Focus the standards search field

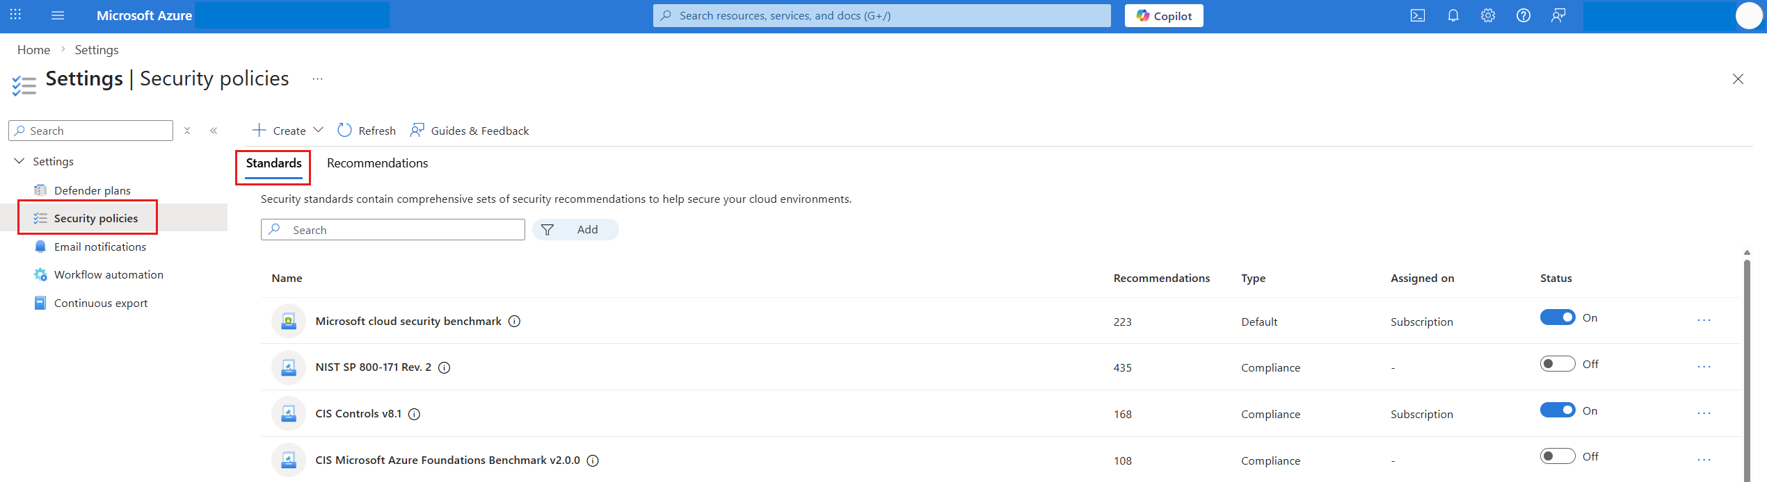(x=393, y=230)
